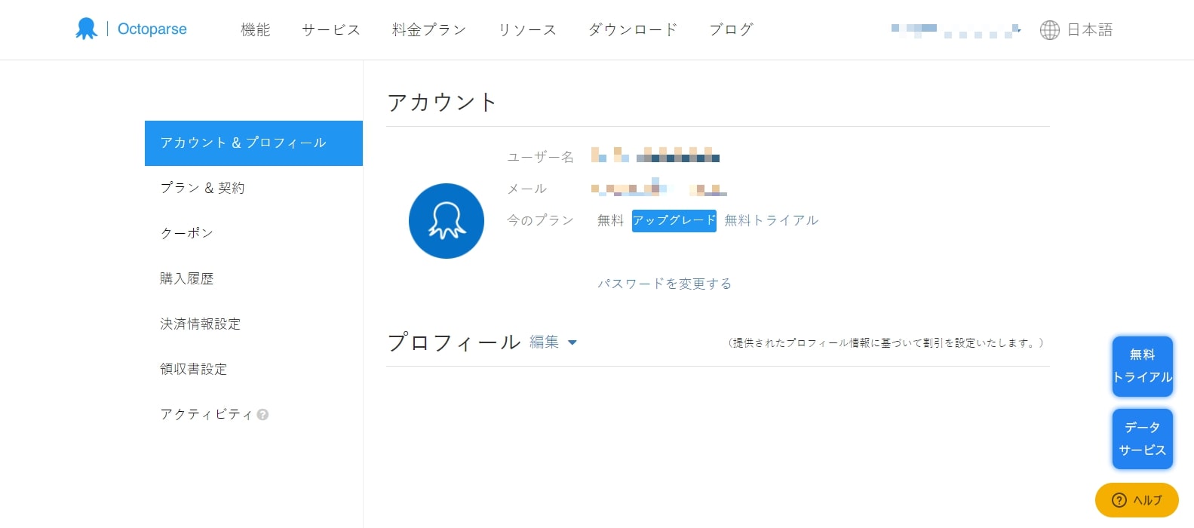Click the パスワードを変更する link
This screenshot has width=1194, height=528.
tap(665, 284)
